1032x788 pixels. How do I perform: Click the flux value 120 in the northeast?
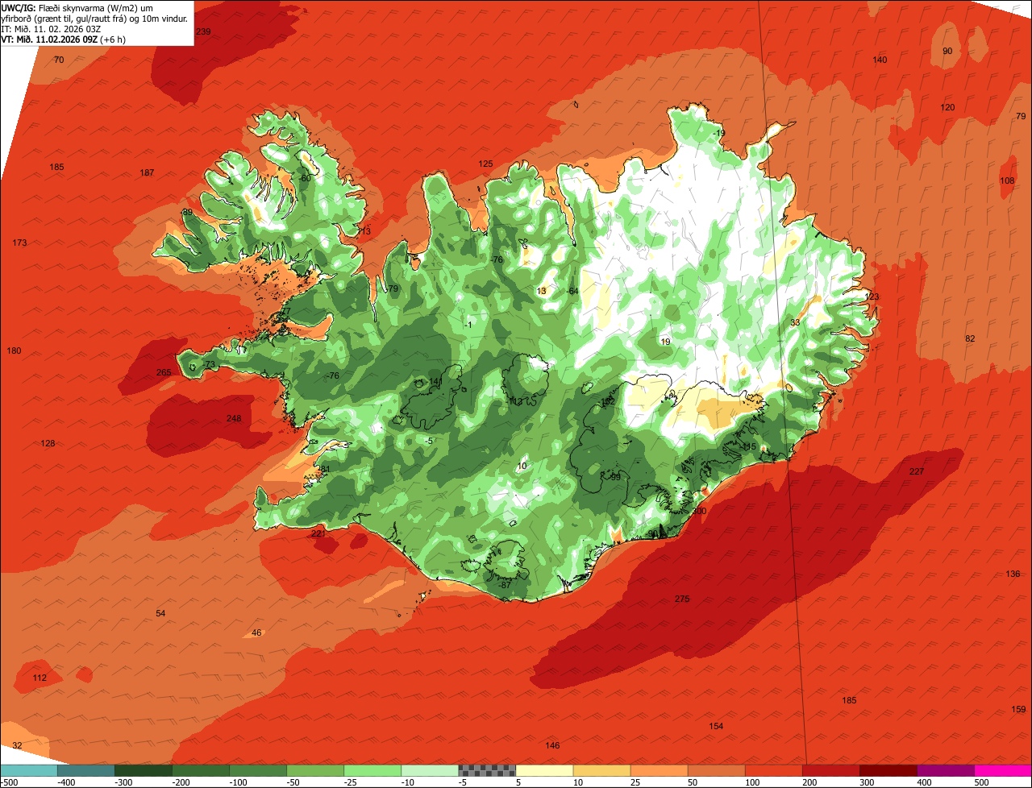coord(947,107)
